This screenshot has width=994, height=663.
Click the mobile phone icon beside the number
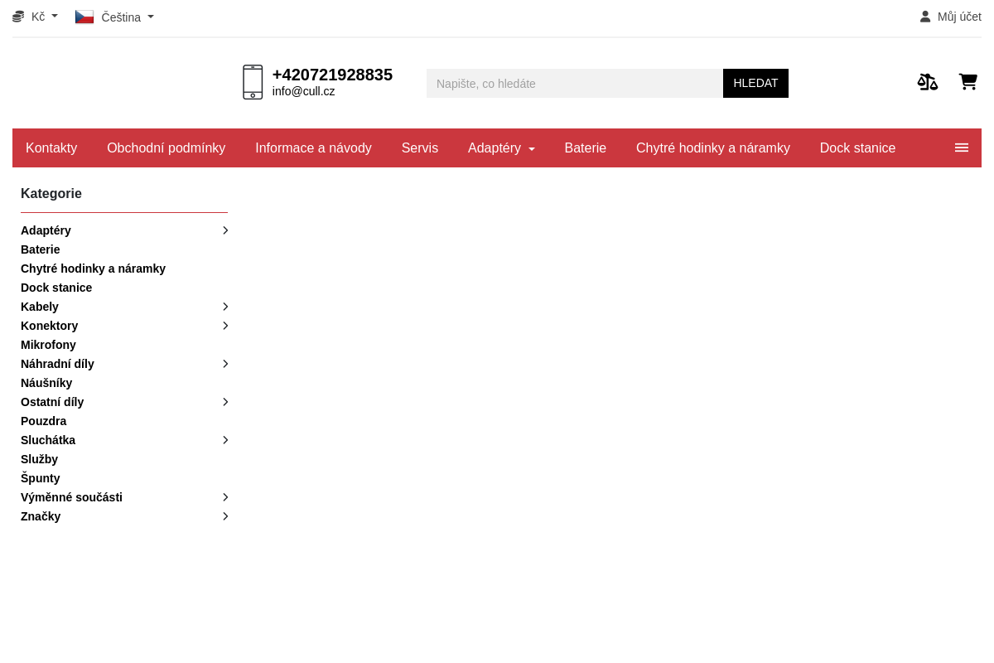pos(253,82)
